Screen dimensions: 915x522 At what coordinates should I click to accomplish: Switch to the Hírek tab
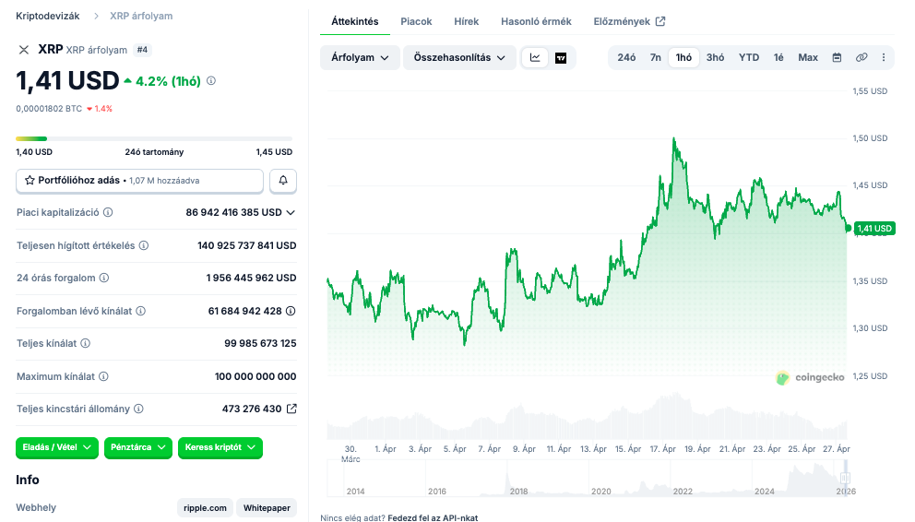[x=466, y=21]
